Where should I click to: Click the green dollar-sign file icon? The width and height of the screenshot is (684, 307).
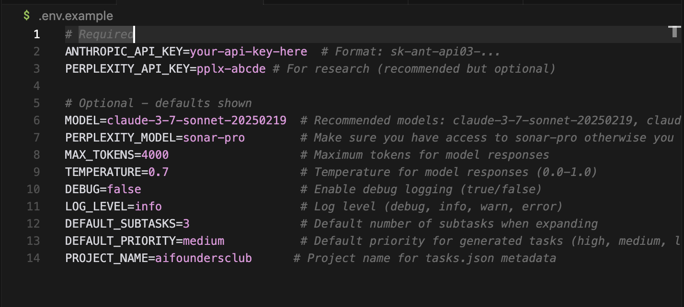tap(26, 16)
